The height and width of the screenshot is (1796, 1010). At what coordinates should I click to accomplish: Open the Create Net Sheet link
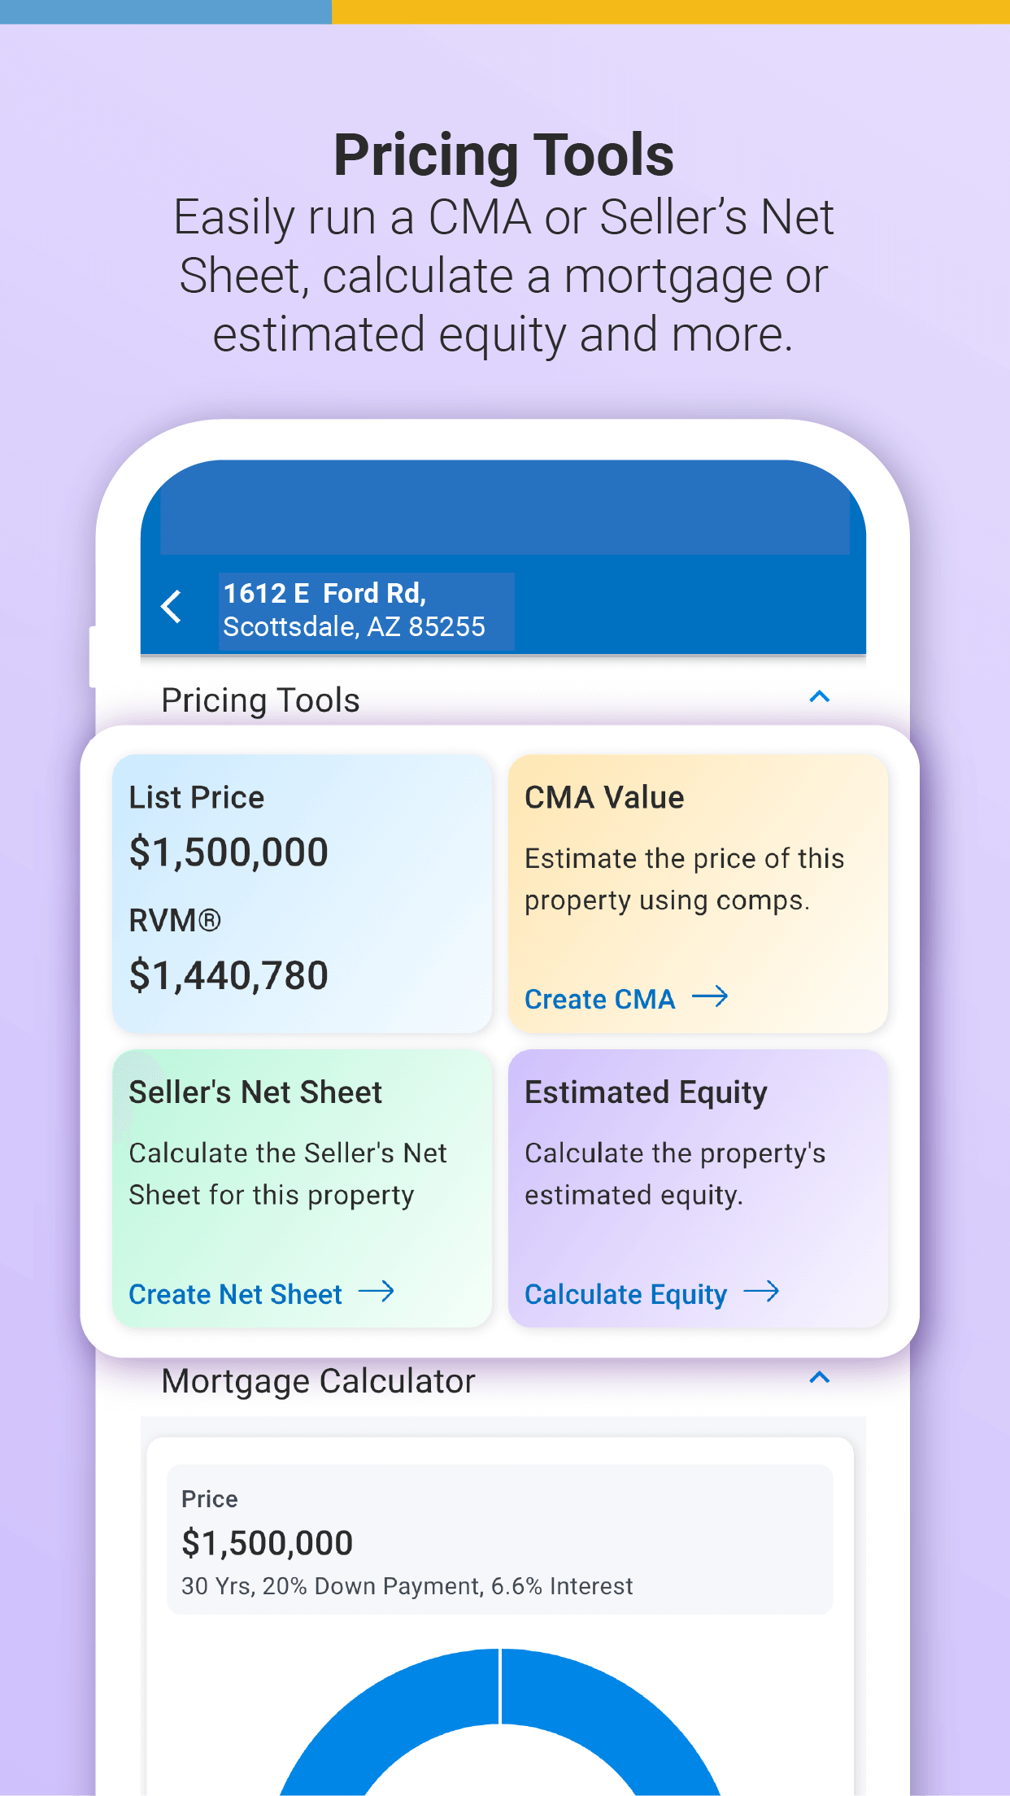(x=236, y=1294)
